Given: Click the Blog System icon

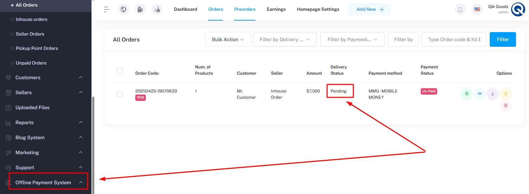Looking at the screenshot, I should point(9,137).
